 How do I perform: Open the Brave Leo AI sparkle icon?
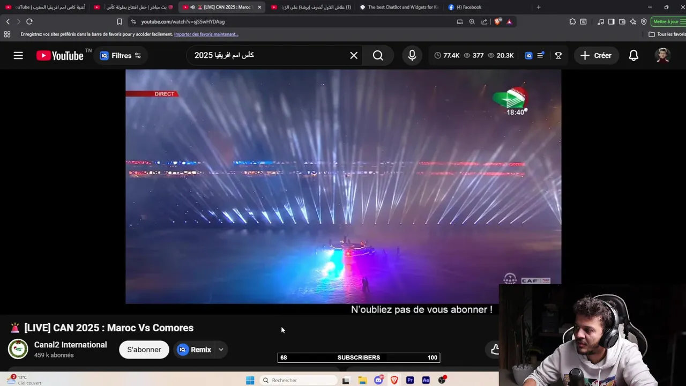click(633, 21)
